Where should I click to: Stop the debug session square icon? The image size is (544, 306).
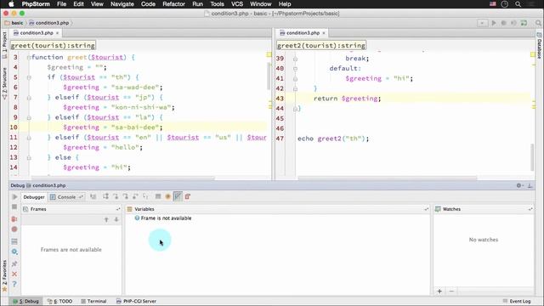click(14, 207)
